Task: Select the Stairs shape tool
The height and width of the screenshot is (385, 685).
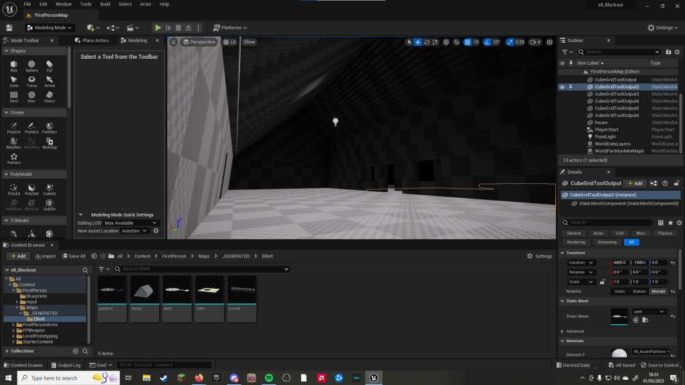Action: click(50, 96)
